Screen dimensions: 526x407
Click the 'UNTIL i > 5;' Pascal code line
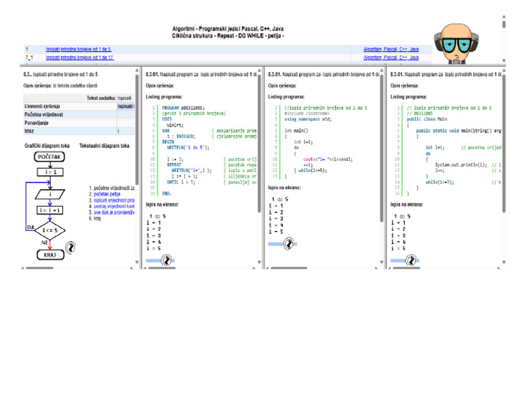coord(181,182)
